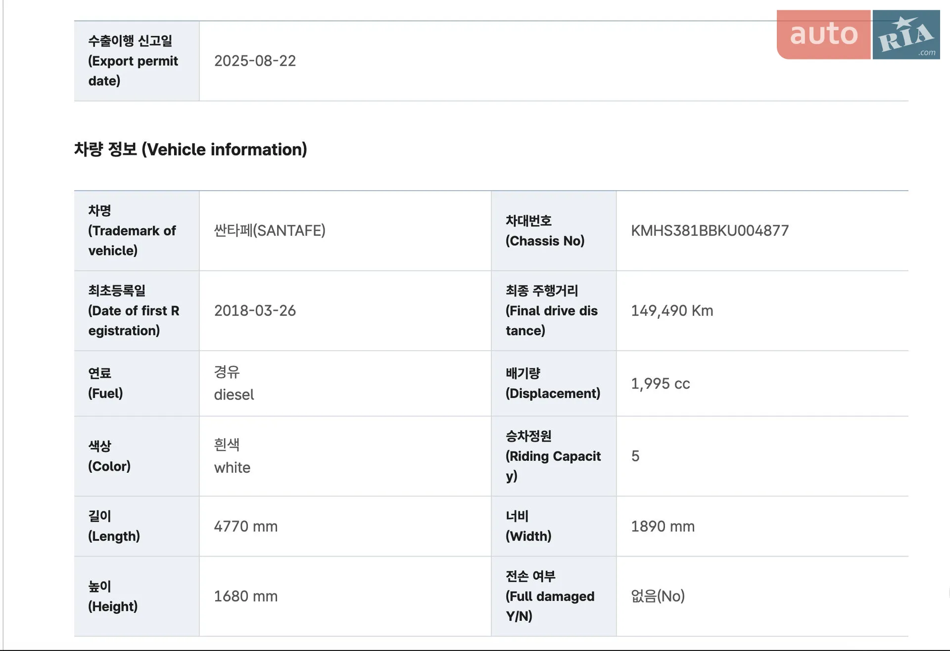Screen dimensions: 950x651
Task: Click the first registration date 2018-03-26
Action: click(x=255, y=311)
